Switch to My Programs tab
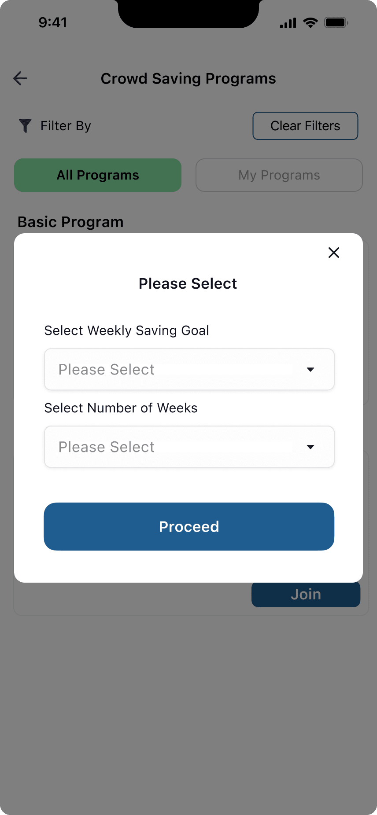This screenshot has width=377, height=815. pos(279,175)
